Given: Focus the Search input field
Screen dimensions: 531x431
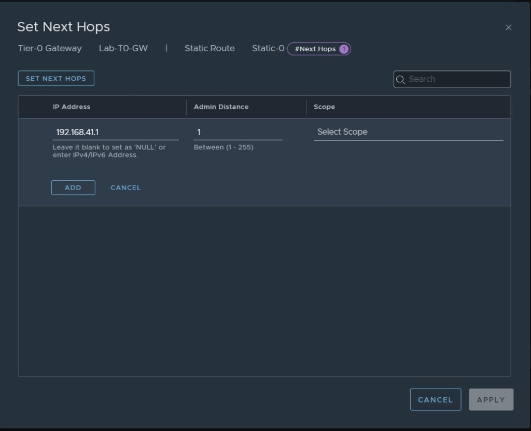Looking at the screenshot, I should 452,79.
